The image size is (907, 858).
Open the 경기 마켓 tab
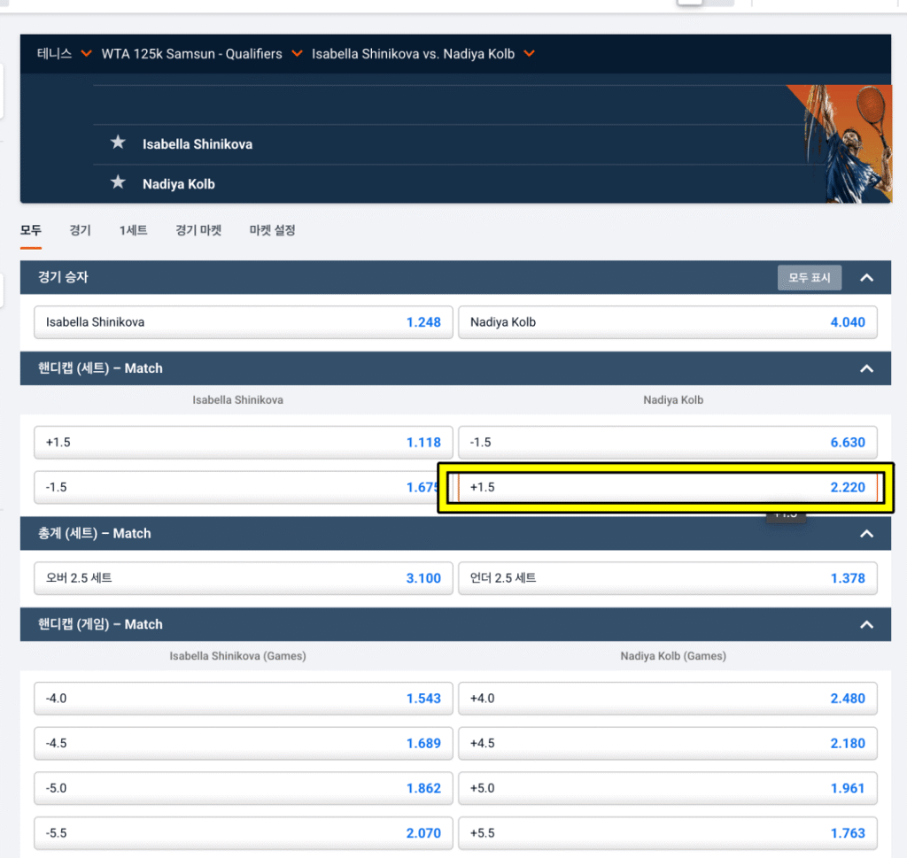tap(198, 230)
